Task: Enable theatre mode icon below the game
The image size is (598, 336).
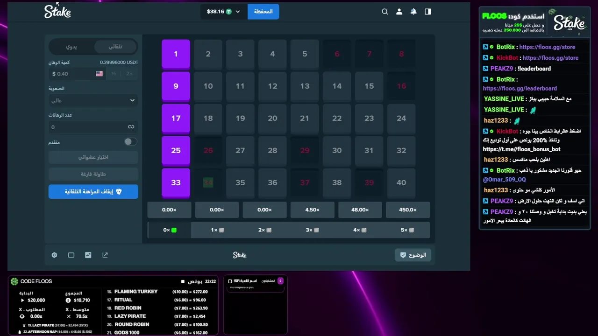Action: click(71, 255)
